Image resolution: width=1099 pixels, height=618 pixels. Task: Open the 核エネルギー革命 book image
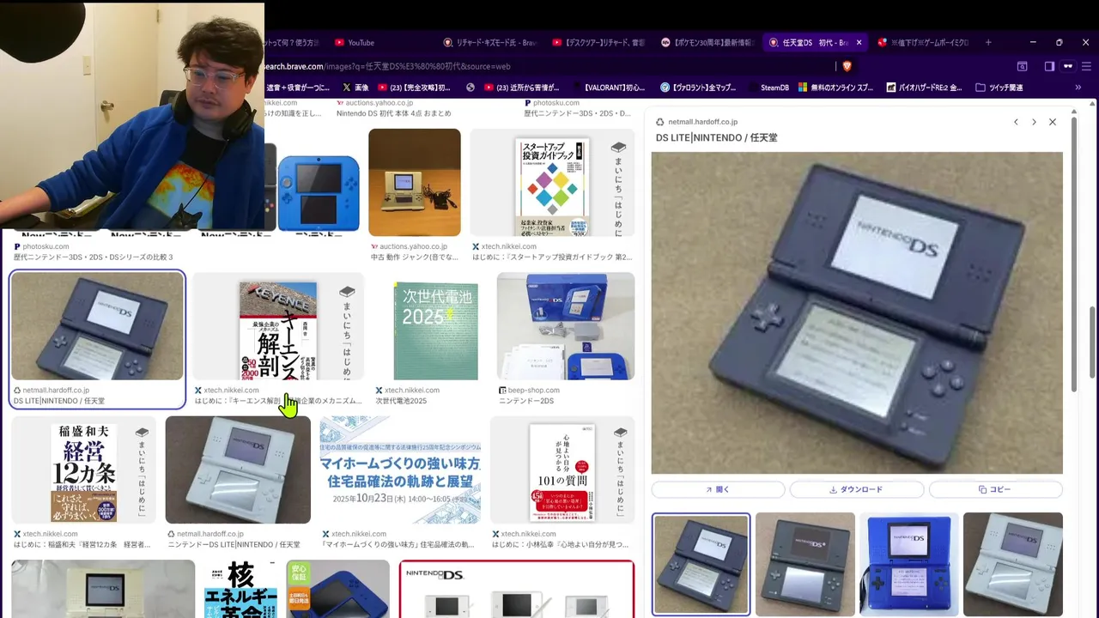240,589
